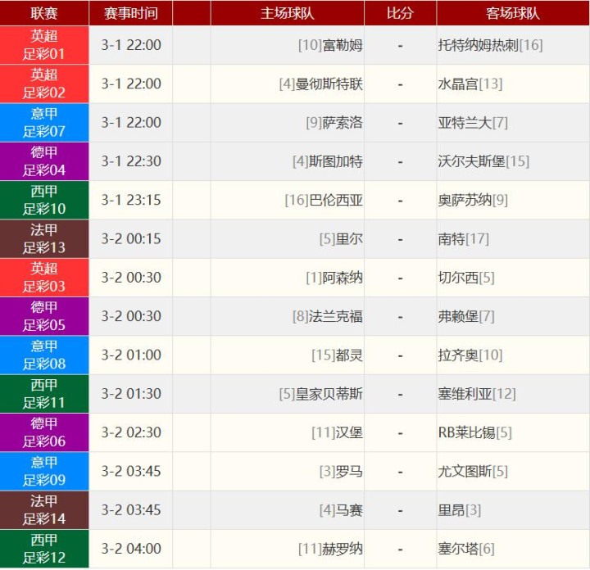590x570 pixels.
Task: Select the 意甲 足彩07 league cell
Action: [44, 123]
